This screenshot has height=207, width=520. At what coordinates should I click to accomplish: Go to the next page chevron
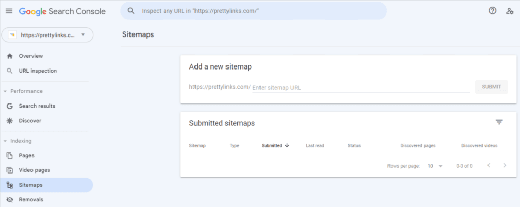coord(505,165)
